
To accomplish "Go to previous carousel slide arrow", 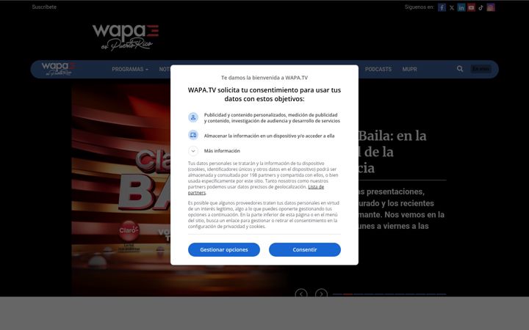I will (301, 293).
